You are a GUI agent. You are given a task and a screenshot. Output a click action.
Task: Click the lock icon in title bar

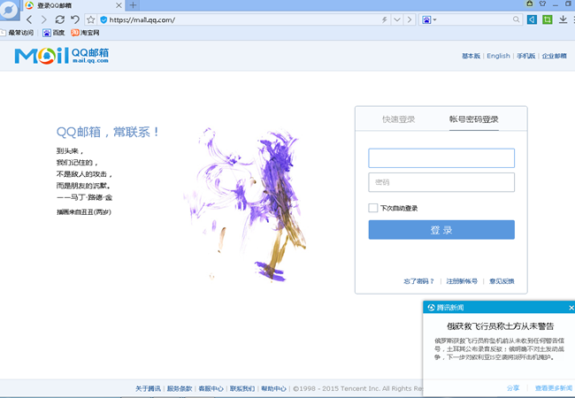coord(530,4)
